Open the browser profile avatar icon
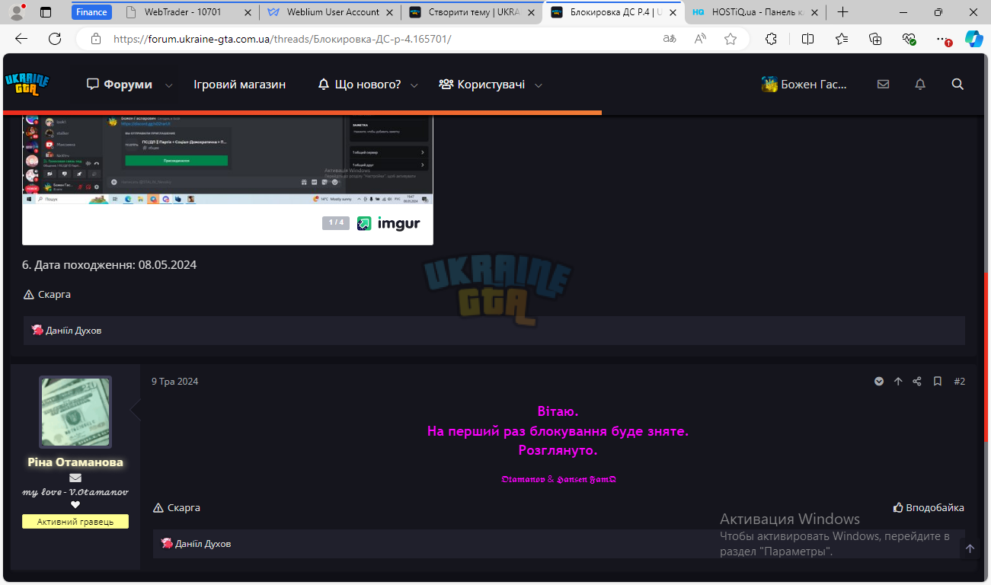This screenshot has height=585, width=991. tap(17, 12)
